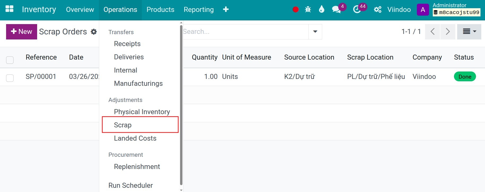
Task: Open chat messages icon with 4 badge
Action: pyautogui.click(x=337, y=10)
